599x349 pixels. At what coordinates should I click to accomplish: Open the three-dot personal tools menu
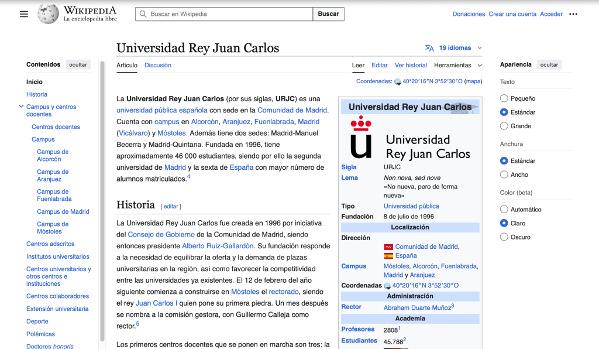573,14
